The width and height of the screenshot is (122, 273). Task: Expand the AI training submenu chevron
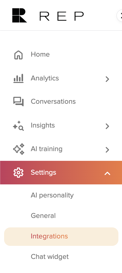[x=107, y=150]
